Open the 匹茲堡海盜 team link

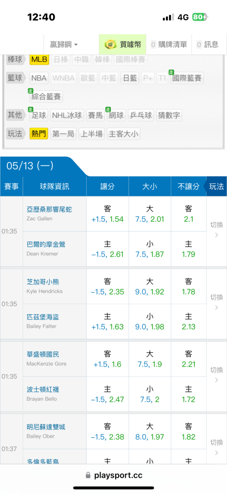tap(43, 317)
